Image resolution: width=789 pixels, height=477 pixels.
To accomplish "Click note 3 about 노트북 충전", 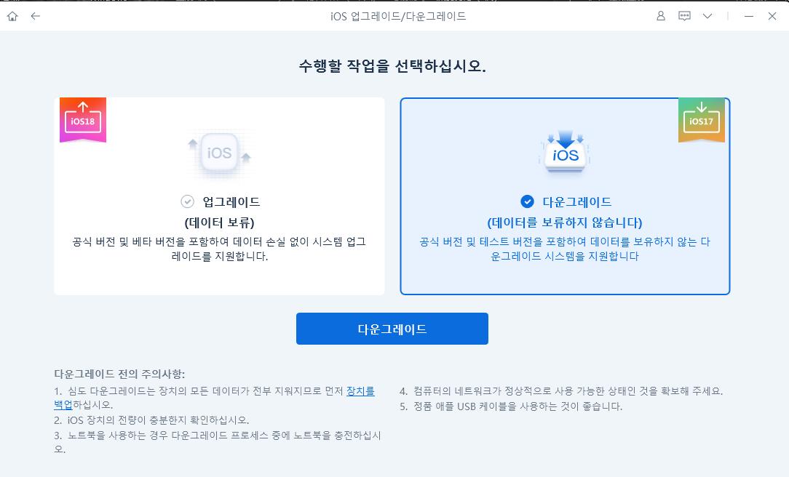I will (x=218, y=442).
